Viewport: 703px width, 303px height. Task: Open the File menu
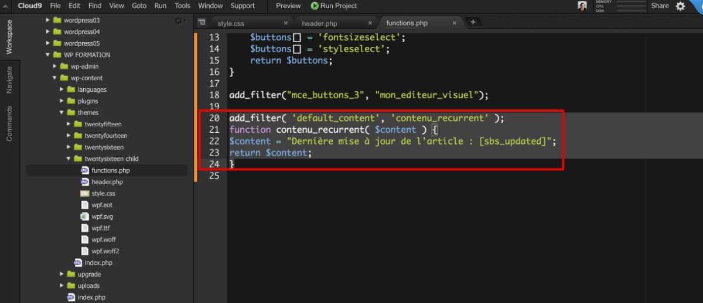[x=56, y=6]
